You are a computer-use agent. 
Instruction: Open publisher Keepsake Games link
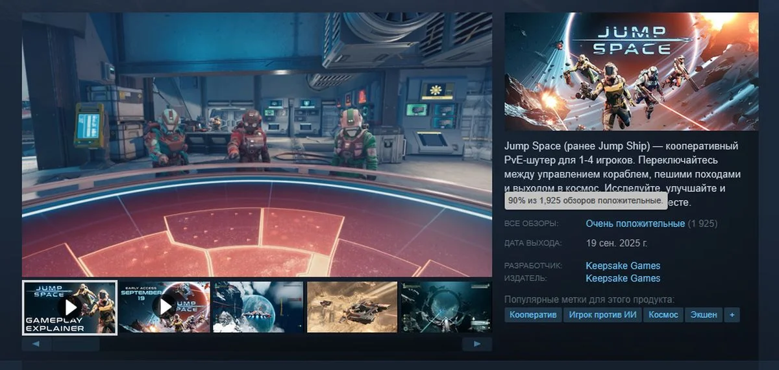pyautogui.click(x=623, y=278)
